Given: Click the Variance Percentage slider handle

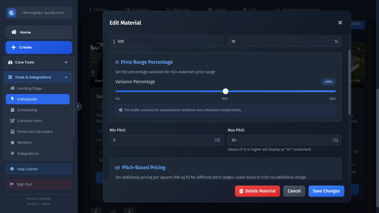Looking at the screenshot, I should [x=226, y=91].
